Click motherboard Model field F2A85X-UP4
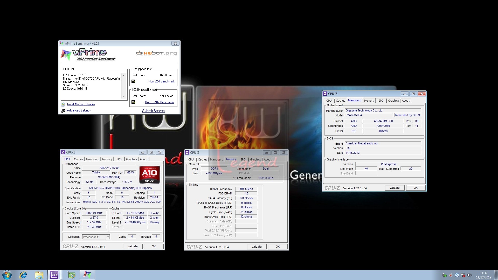The height and width of the screenshot is (280, 498). 369,115
